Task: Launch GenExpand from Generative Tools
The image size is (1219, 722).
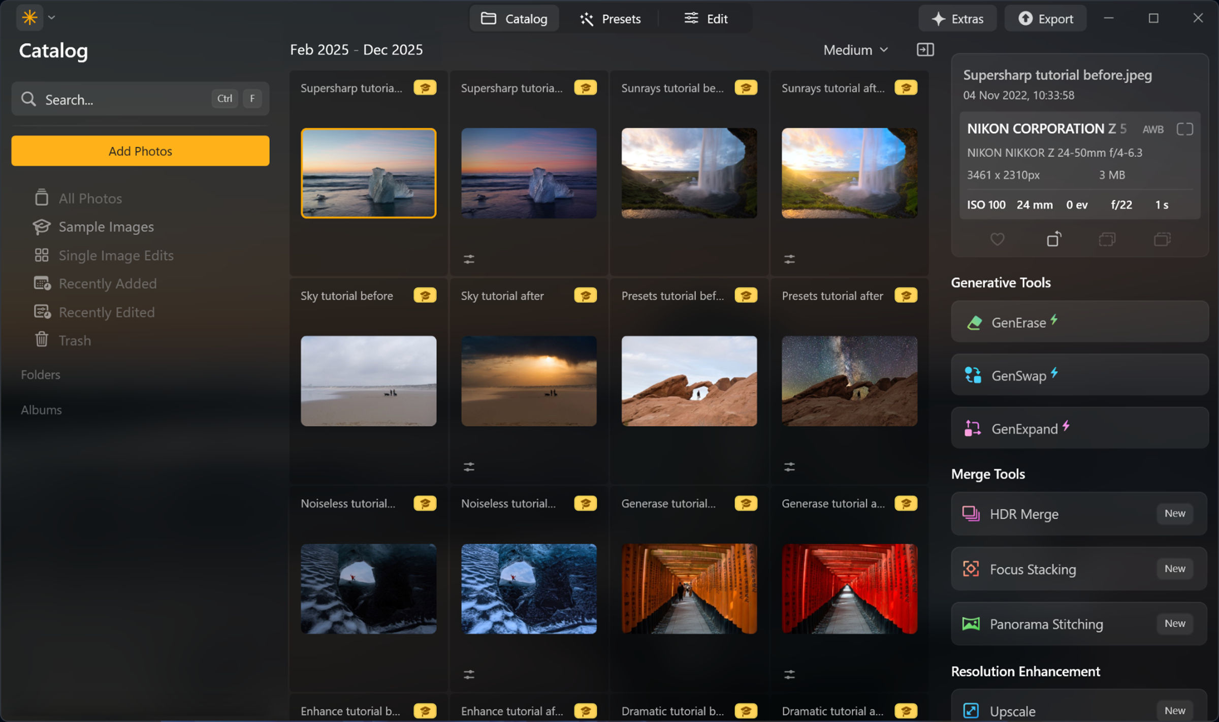Action: click(1079, 428)
